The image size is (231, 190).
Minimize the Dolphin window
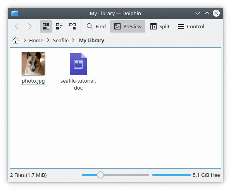(198, 13)
